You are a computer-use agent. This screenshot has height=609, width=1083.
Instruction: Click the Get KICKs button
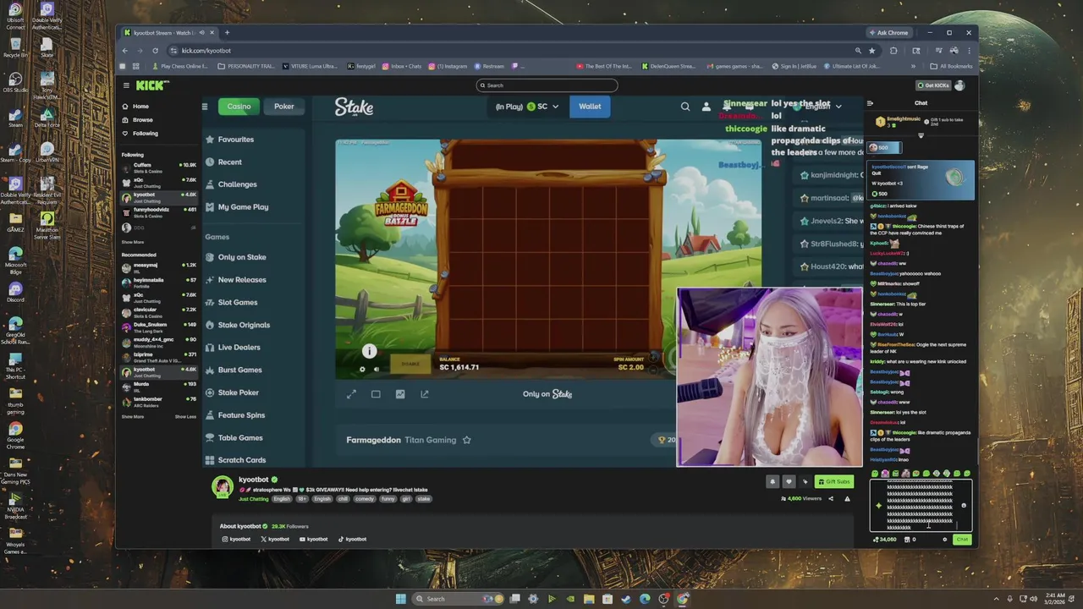pyautogui.click(x=932, y=85)
